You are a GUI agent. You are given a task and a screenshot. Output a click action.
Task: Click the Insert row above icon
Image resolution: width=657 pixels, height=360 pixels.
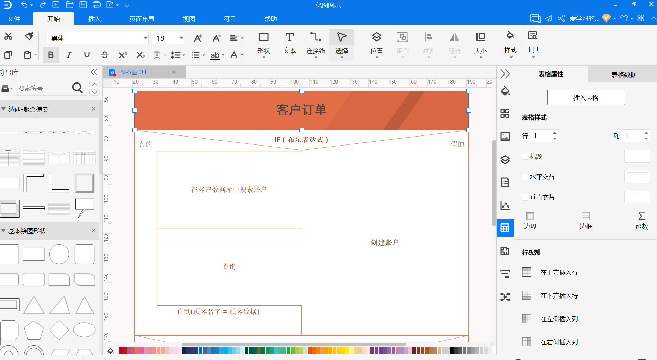tap(526, 272)
